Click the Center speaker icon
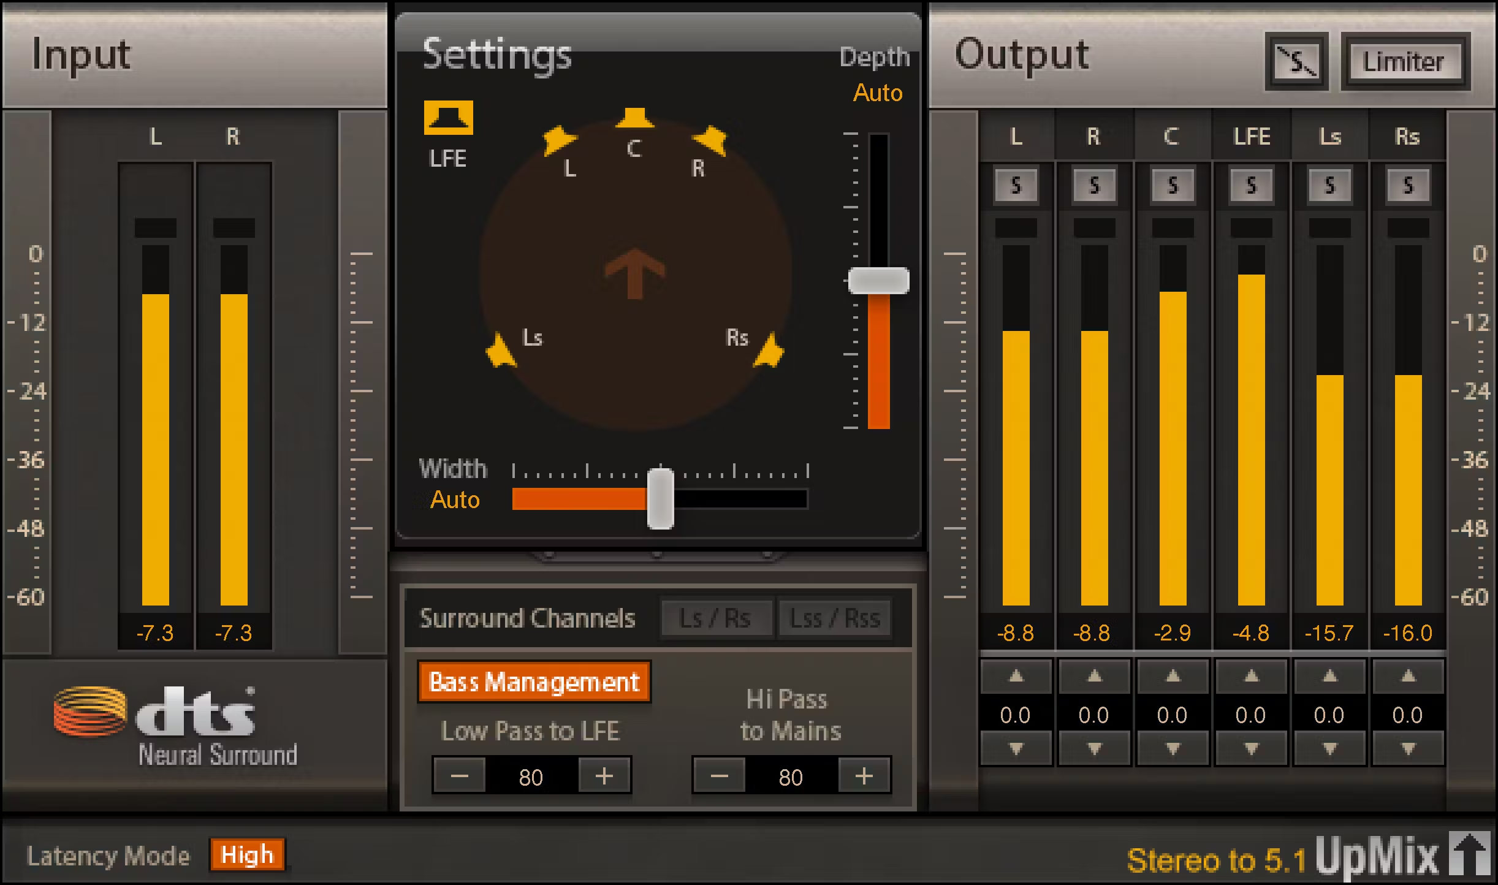Image resolution: width=1498 pixels, height=885 pixels. 634,118
